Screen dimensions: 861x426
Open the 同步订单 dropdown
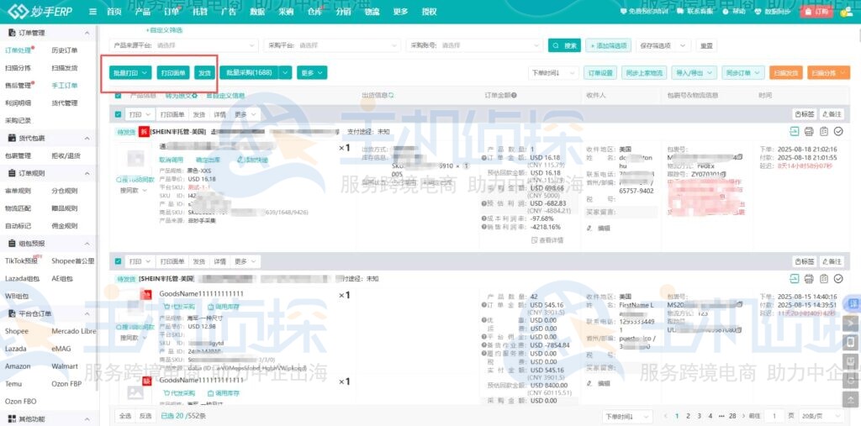click(x=743, y=72)
